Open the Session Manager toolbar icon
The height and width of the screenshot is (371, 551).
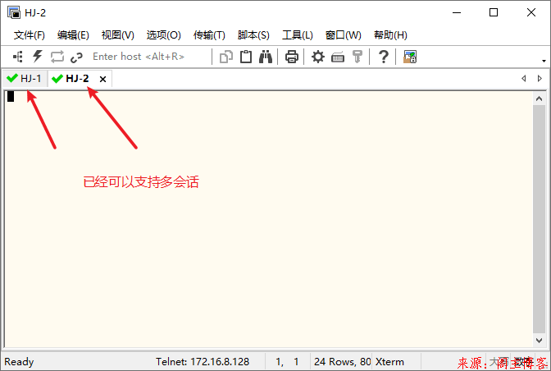[18, 57]
